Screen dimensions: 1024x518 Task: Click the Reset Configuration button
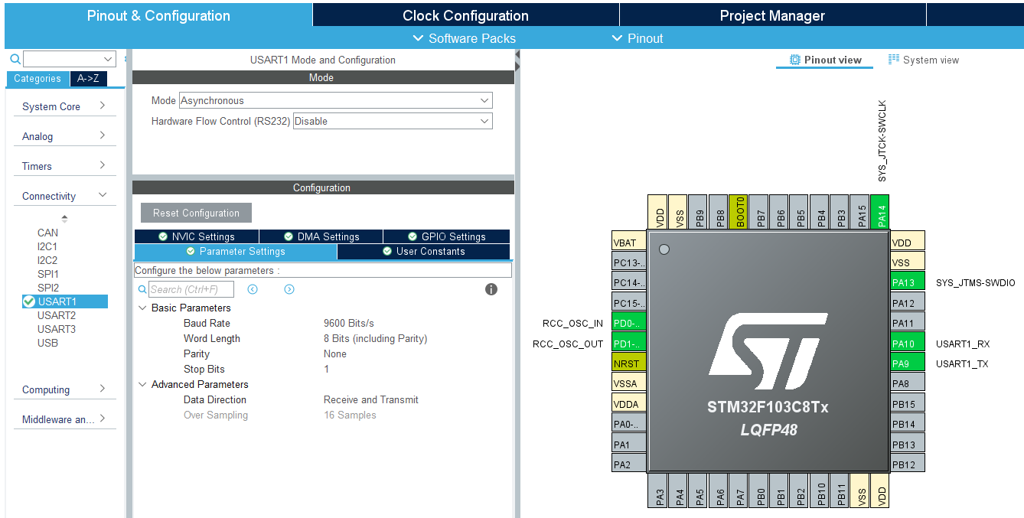[x=196, y=213]
